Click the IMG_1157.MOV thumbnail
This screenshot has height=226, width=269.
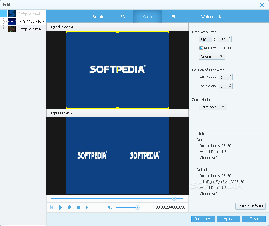pyautogui.click(x=12, y=21)
